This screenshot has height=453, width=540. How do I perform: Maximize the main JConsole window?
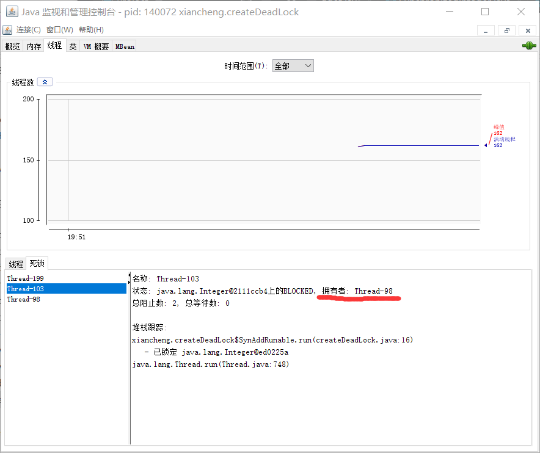(x=485, y=12)
